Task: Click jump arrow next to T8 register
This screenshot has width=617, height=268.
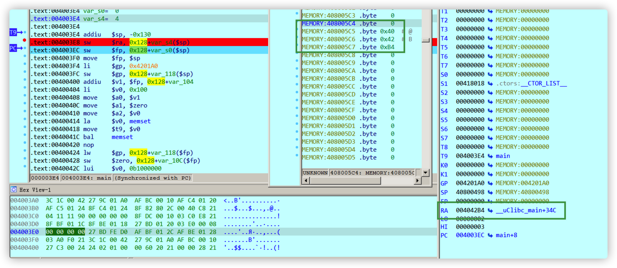Action: click(490, 147)
